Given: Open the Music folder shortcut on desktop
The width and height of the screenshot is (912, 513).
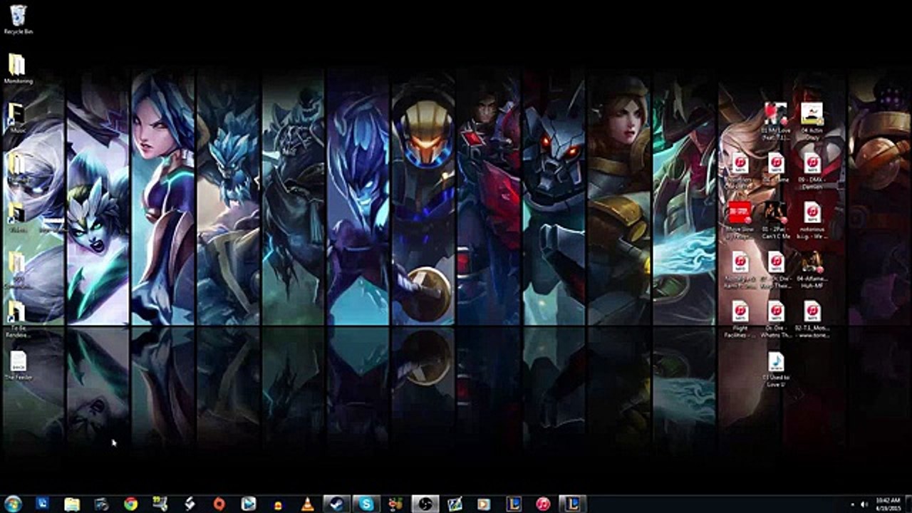Looking at the screenshot, I should click(18, 119).
